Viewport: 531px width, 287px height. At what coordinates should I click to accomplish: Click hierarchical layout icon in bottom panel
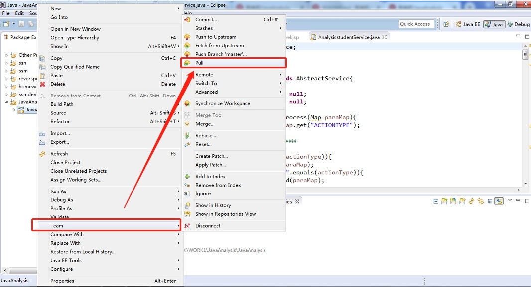point(490,201)
